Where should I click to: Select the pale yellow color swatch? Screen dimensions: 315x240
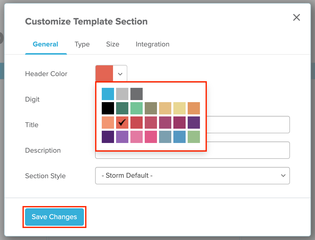pos(179,108)
